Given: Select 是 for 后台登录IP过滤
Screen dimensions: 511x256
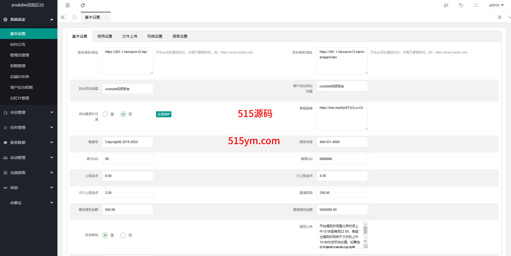Looking at the screenshot, I should 105,114.
